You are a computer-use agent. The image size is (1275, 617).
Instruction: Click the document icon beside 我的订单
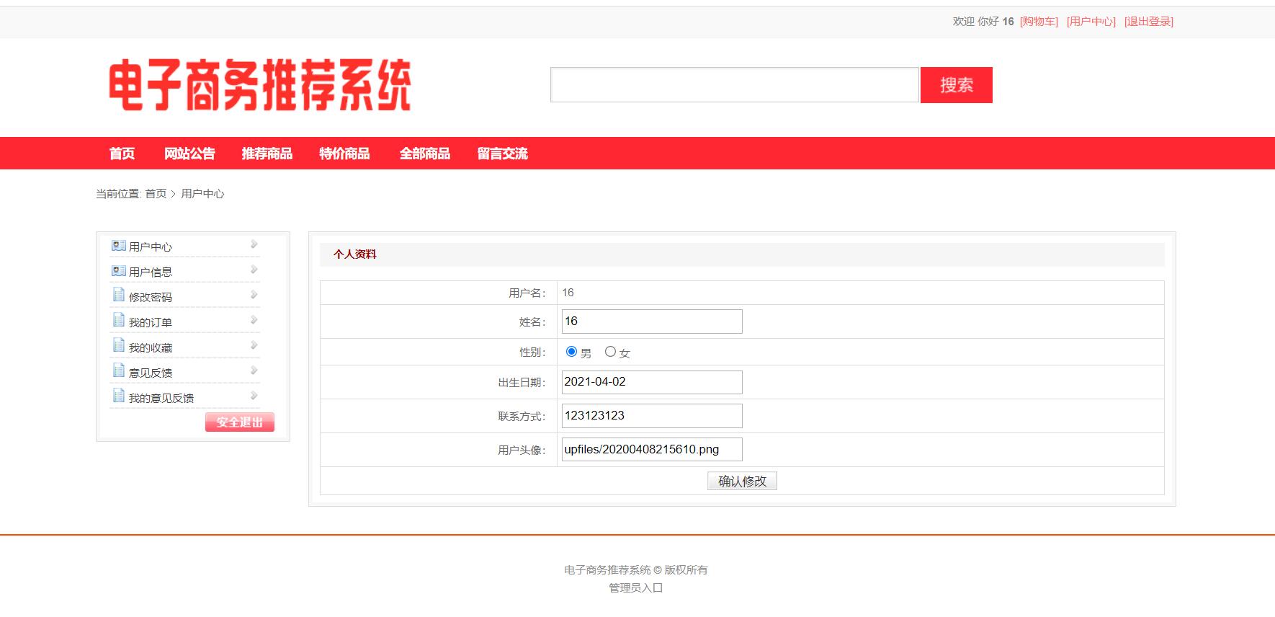[x=119, y=320]
